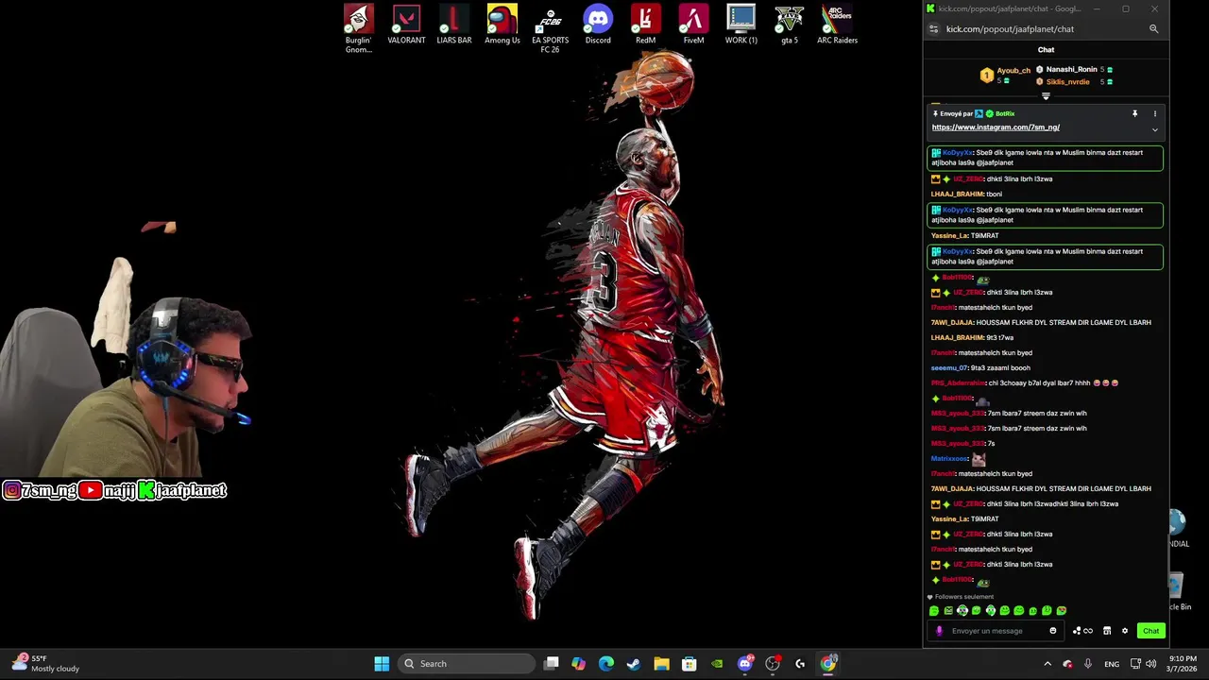Click the zoom magnifier in the address bar
This screenshot has height=680, width=1209.
click(x=1153, y=29)
